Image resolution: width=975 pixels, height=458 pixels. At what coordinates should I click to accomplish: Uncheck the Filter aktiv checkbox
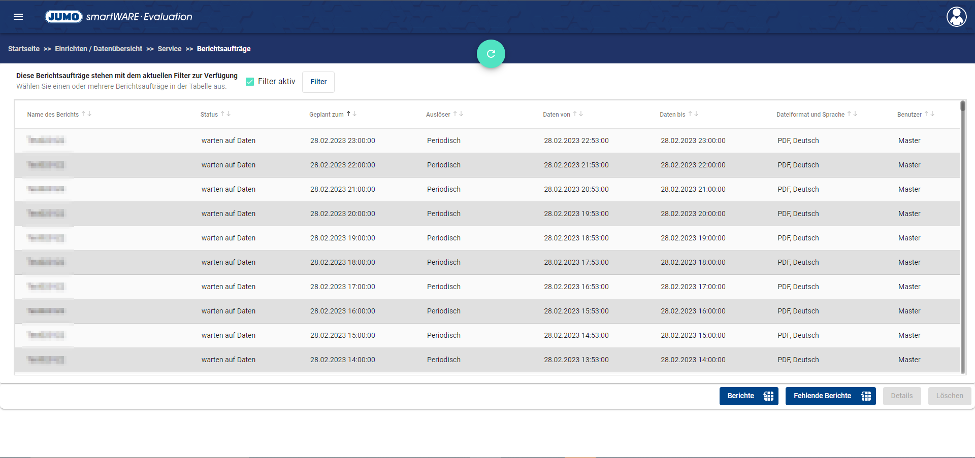click(250, 82)
